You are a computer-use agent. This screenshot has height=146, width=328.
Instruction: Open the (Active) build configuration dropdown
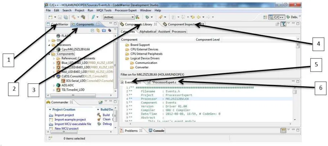pos(132,17)
